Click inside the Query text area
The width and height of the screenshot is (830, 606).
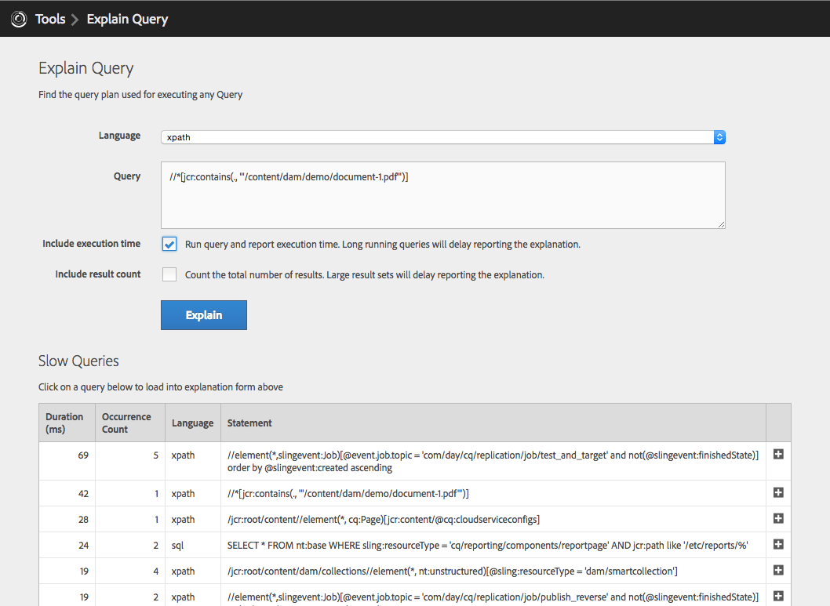click(x=443, y=195)
